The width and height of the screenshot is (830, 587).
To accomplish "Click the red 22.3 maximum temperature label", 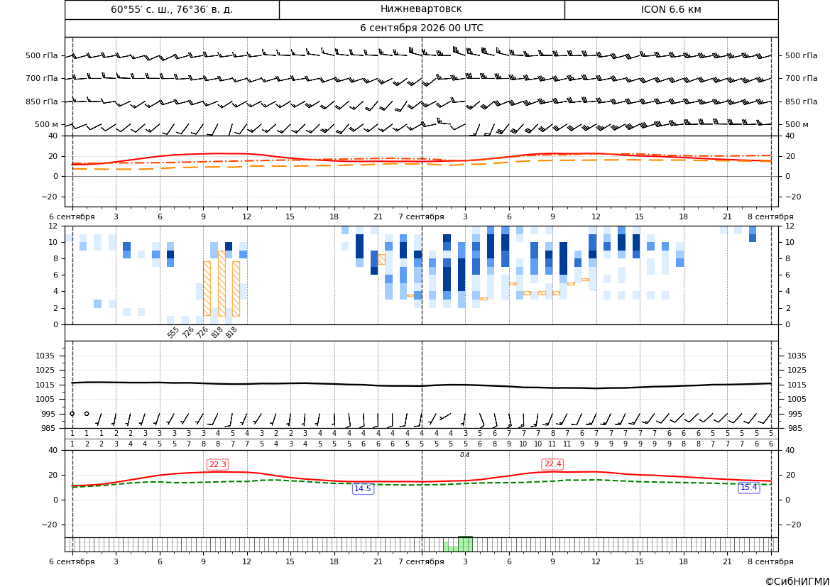I will 217,464.
